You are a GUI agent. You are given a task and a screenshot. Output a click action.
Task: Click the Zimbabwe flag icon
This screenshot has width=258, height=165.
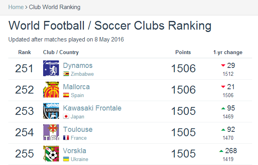66,74
